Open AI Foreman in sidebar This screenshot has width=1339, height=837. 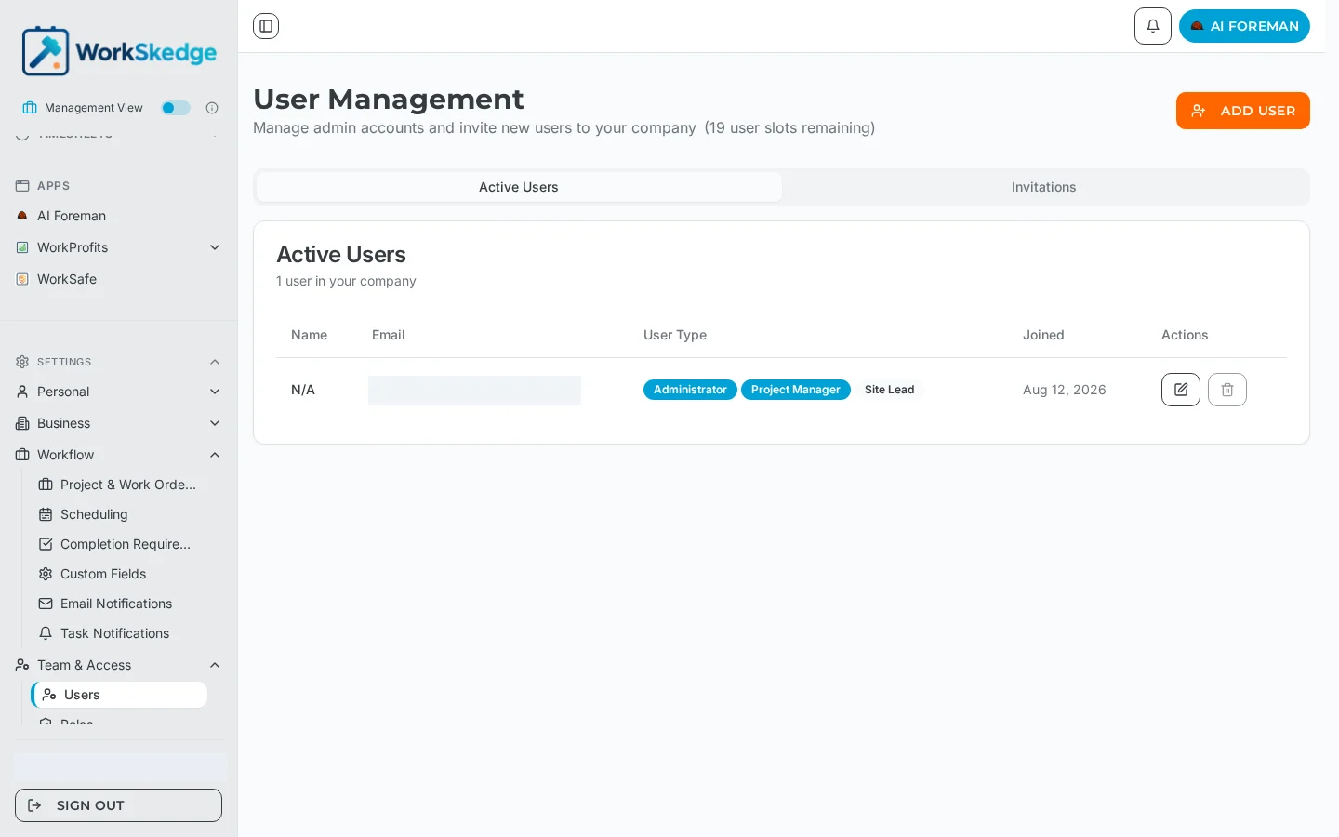[72, 216]
